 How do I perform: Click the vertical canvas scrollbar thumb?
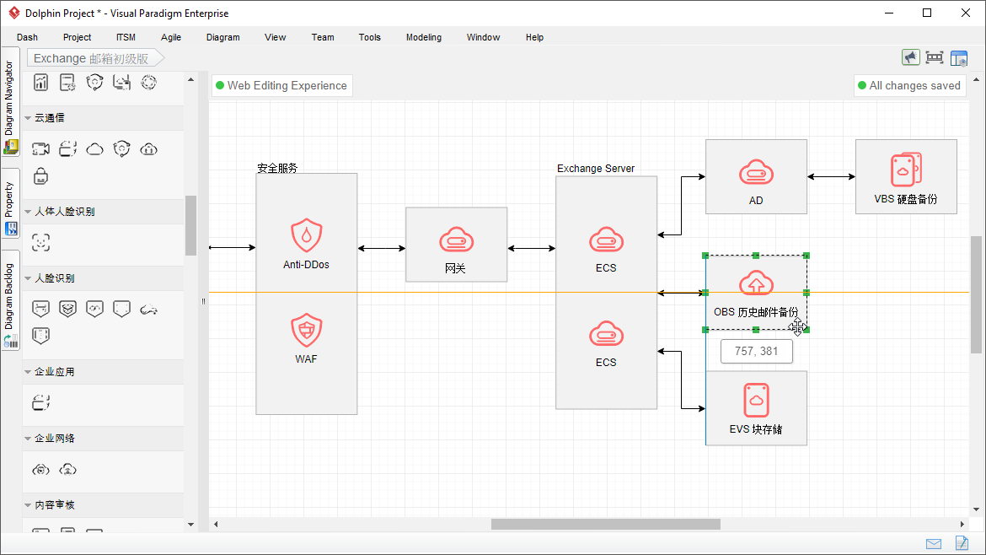[976, 294]
